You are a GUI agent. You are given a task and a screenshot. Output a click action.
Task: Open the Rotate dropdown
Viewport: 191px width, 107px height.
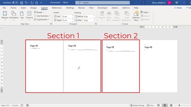tap(146, 19)
